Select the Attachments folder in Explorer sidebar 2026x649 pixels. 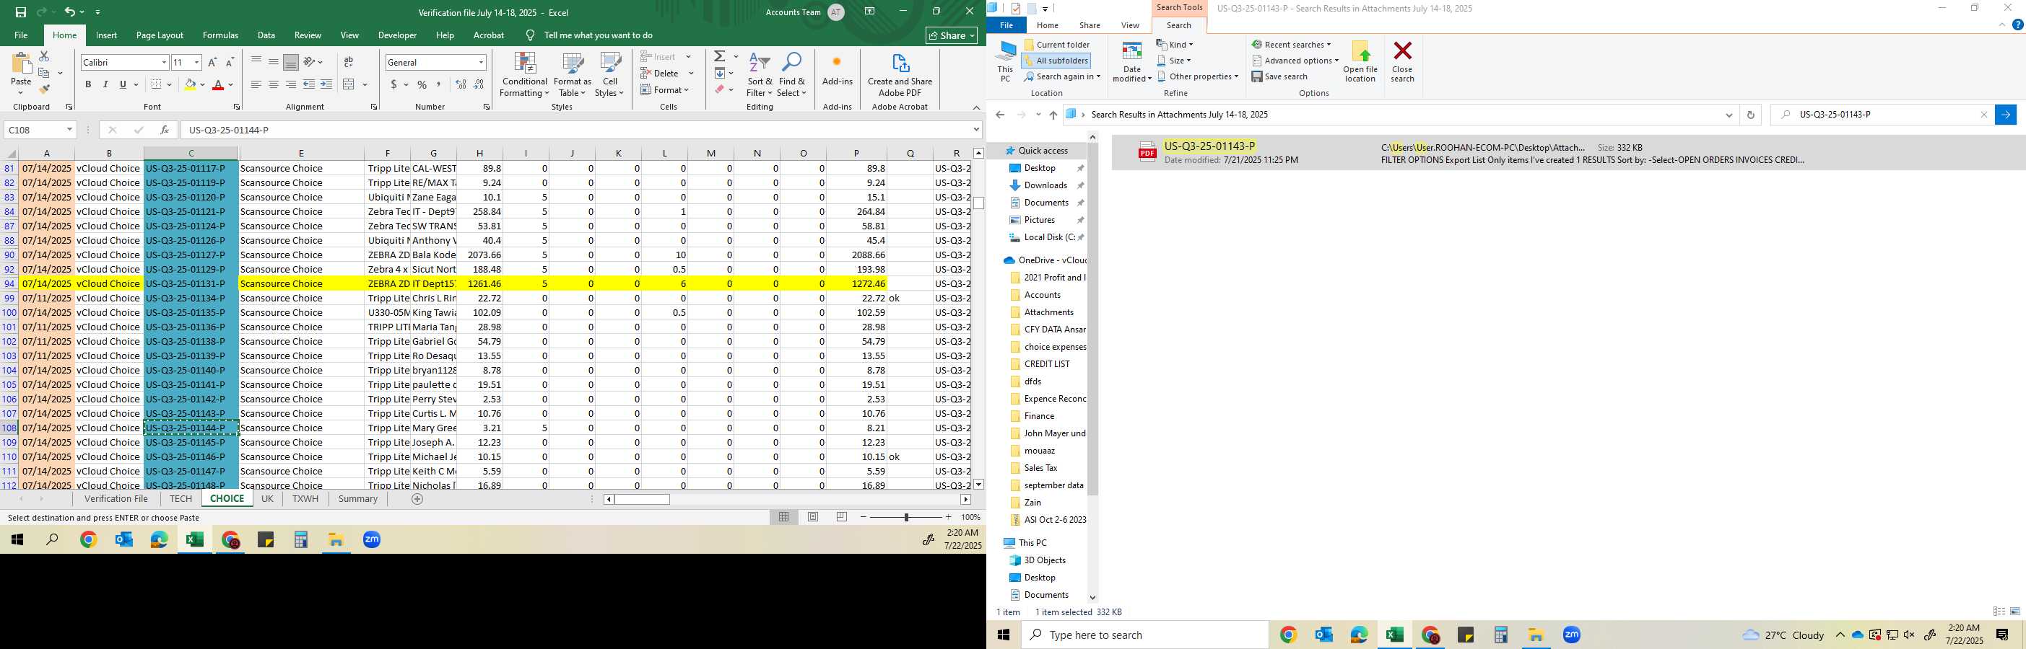(x=1048, y=312)
